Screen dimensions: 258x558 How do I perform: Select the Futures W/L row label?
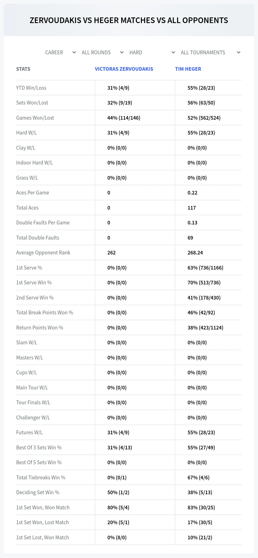[x=29, y=432]
